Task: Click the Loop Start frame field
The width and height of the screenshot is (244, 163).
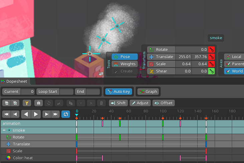Action: (x=66, y=91)
